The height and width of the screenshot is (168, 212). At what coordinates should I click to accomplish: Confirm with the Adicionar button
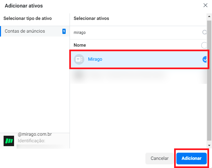191,158
